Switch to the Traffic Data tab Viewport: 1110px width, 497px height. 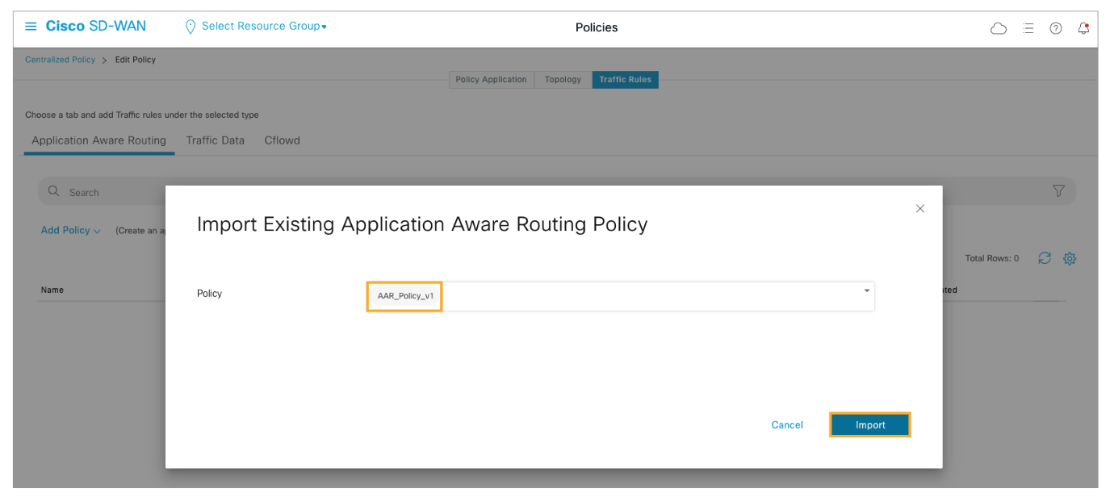point(215,140)
